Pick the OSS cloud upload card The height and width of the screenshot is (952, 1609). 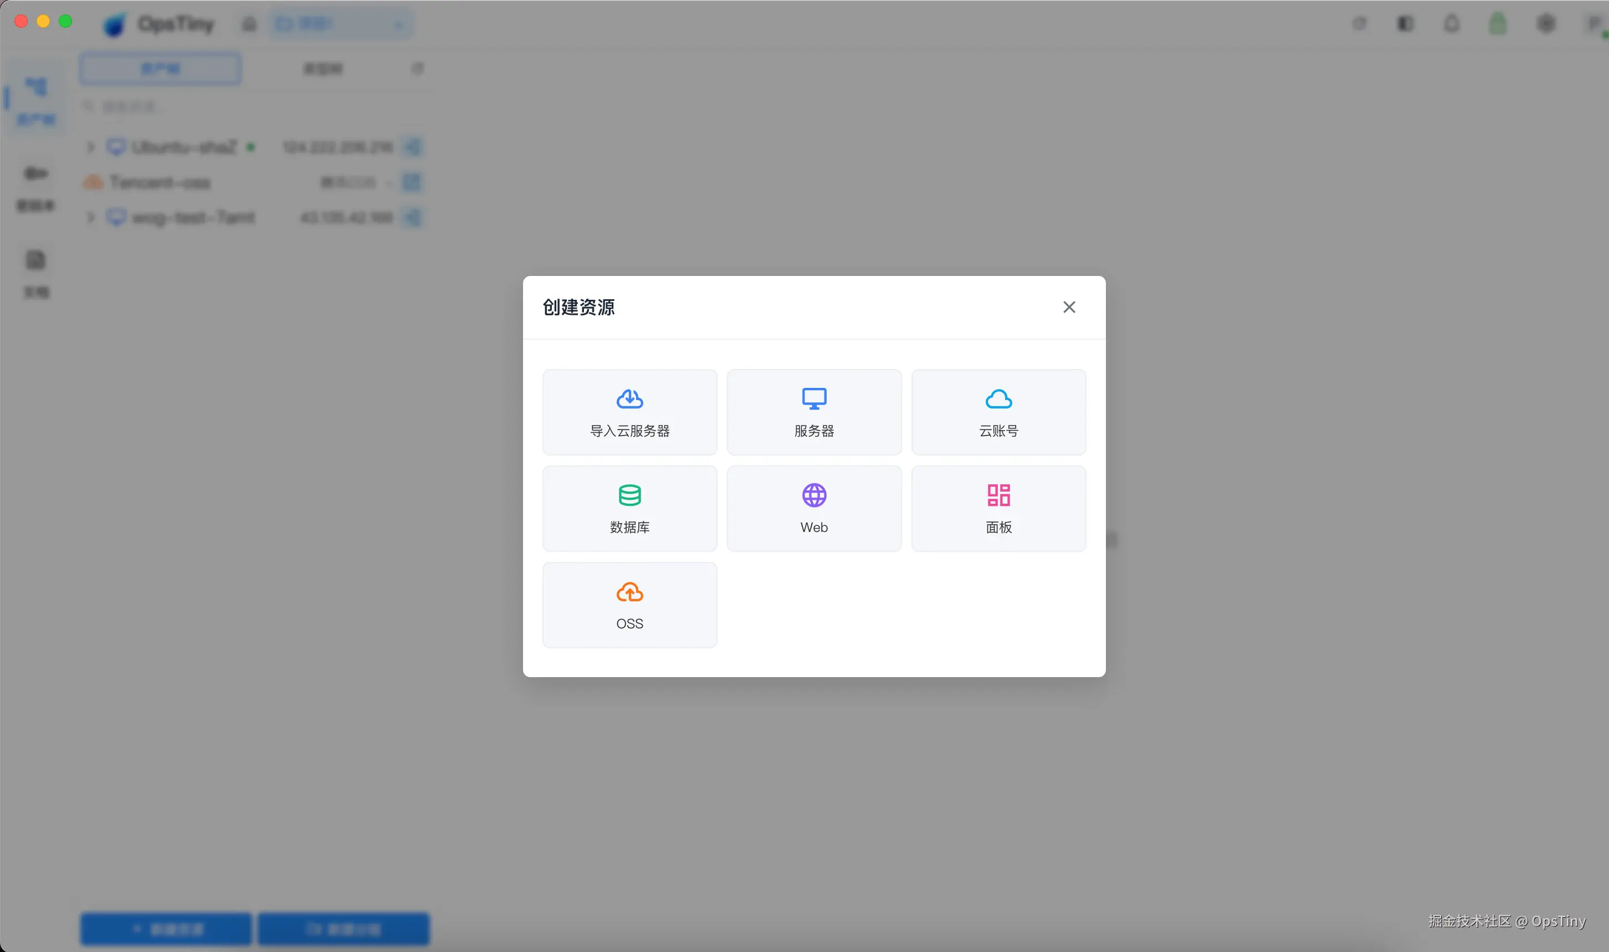[x=629, y=605]
